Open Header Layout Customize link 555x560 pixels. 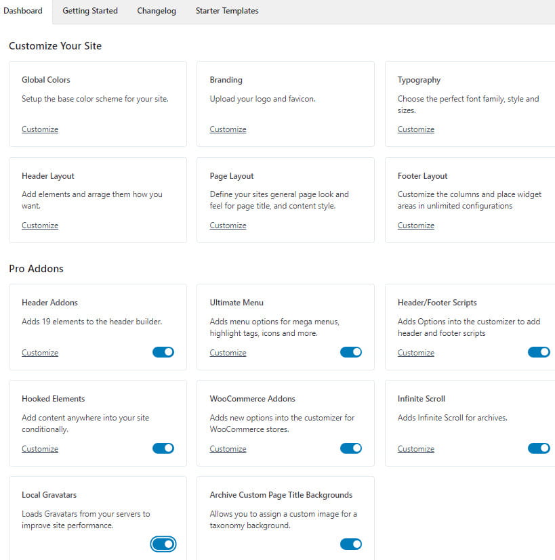point(40,225)
